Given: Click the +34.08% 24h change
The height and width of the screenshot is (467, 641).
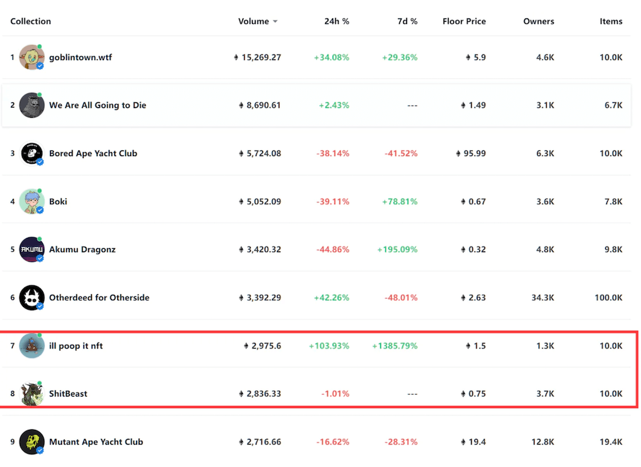Looking at the screenshot, I should [331, 58].
